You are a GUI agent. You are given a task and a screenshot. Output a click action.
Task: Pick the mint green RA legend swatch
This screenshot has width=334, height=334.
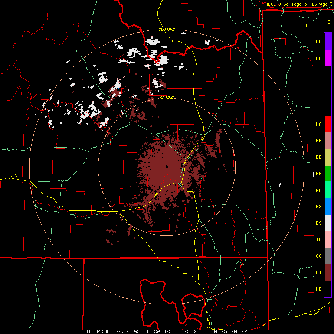point(328,190)
